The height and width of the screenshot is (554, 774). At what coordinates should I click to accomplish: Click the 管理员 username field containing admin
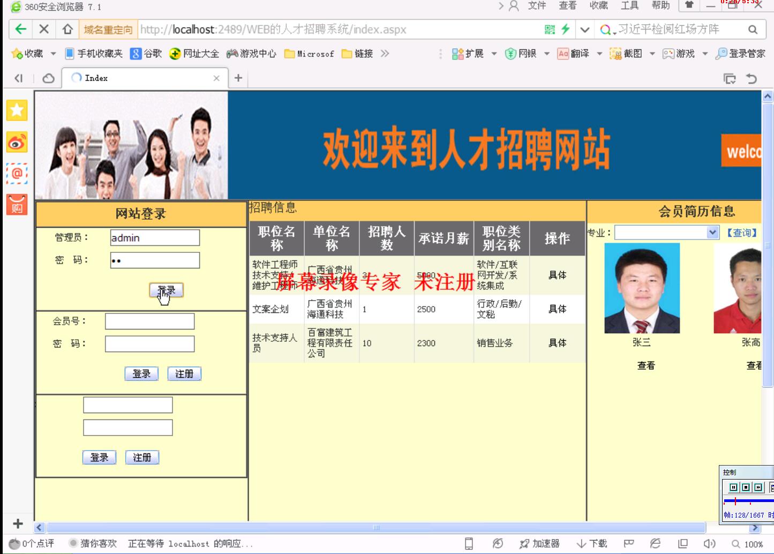click(x=155, y=238)
